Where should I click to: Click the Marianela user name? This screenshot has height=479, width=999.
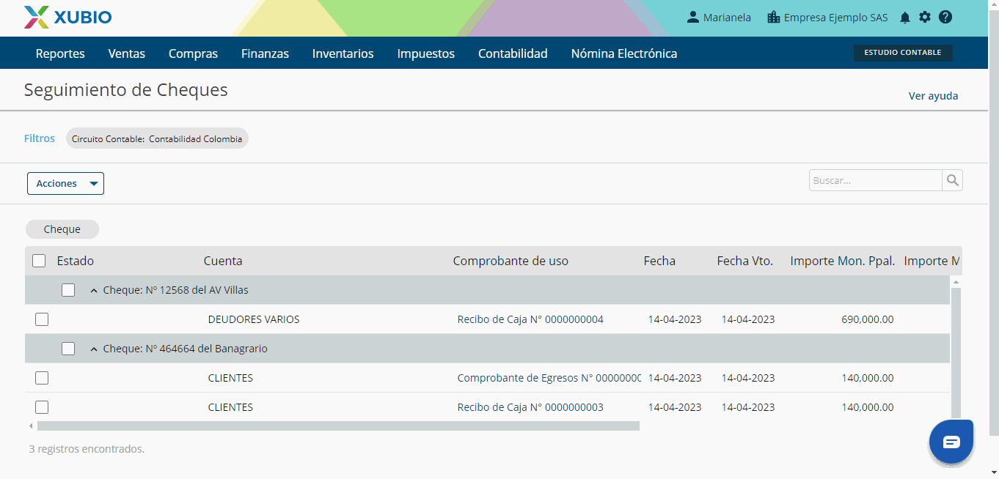point(727,18)
